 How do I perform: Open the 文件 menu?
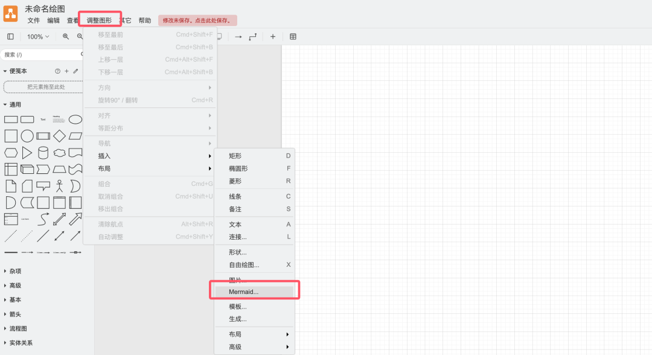(34, 21)
